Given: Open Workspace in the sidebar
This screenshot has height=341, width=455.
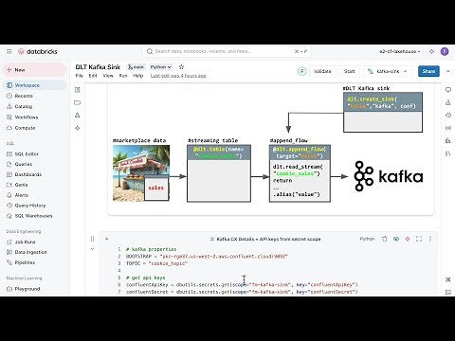Looking at the screenshot, I should [34, 85].
